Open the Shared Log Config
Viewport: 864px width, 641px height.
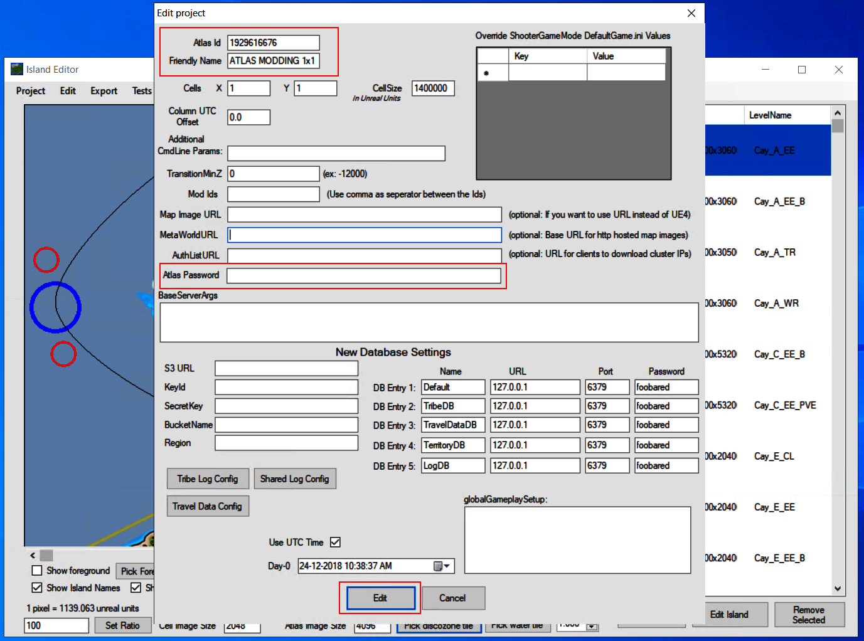(x=295, y=479)
